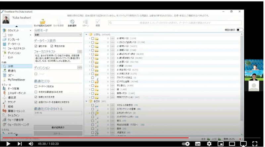Play the video

pos(8,144)
